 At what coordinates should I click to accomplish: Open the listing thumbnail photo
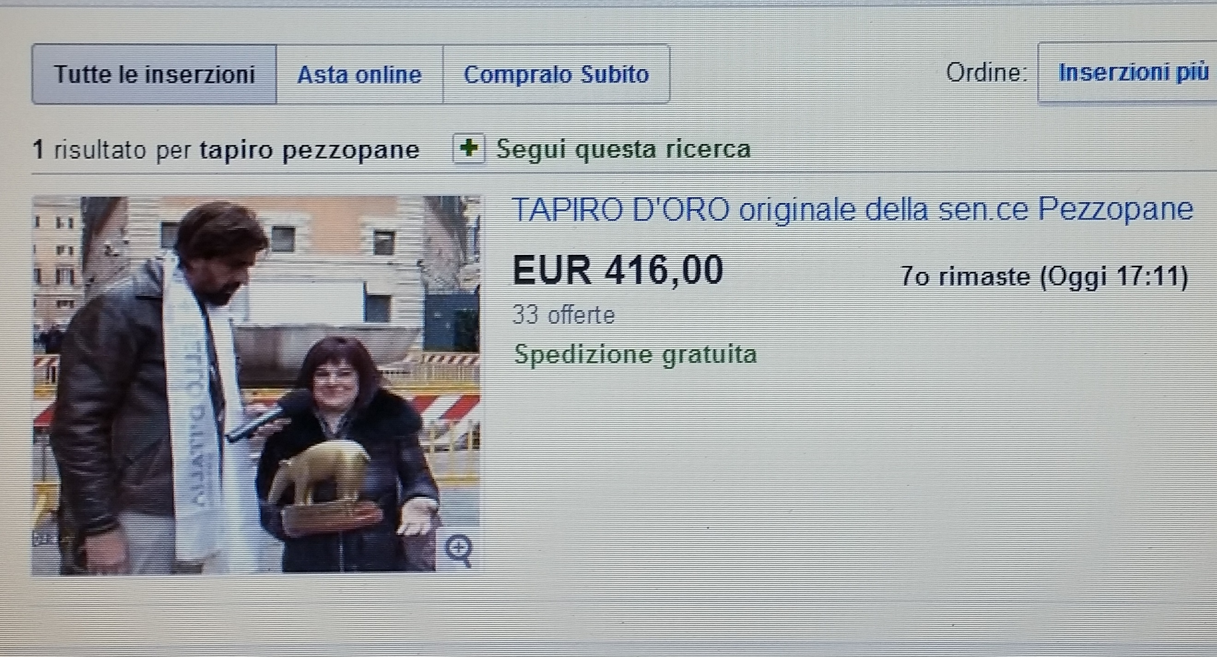256,385
